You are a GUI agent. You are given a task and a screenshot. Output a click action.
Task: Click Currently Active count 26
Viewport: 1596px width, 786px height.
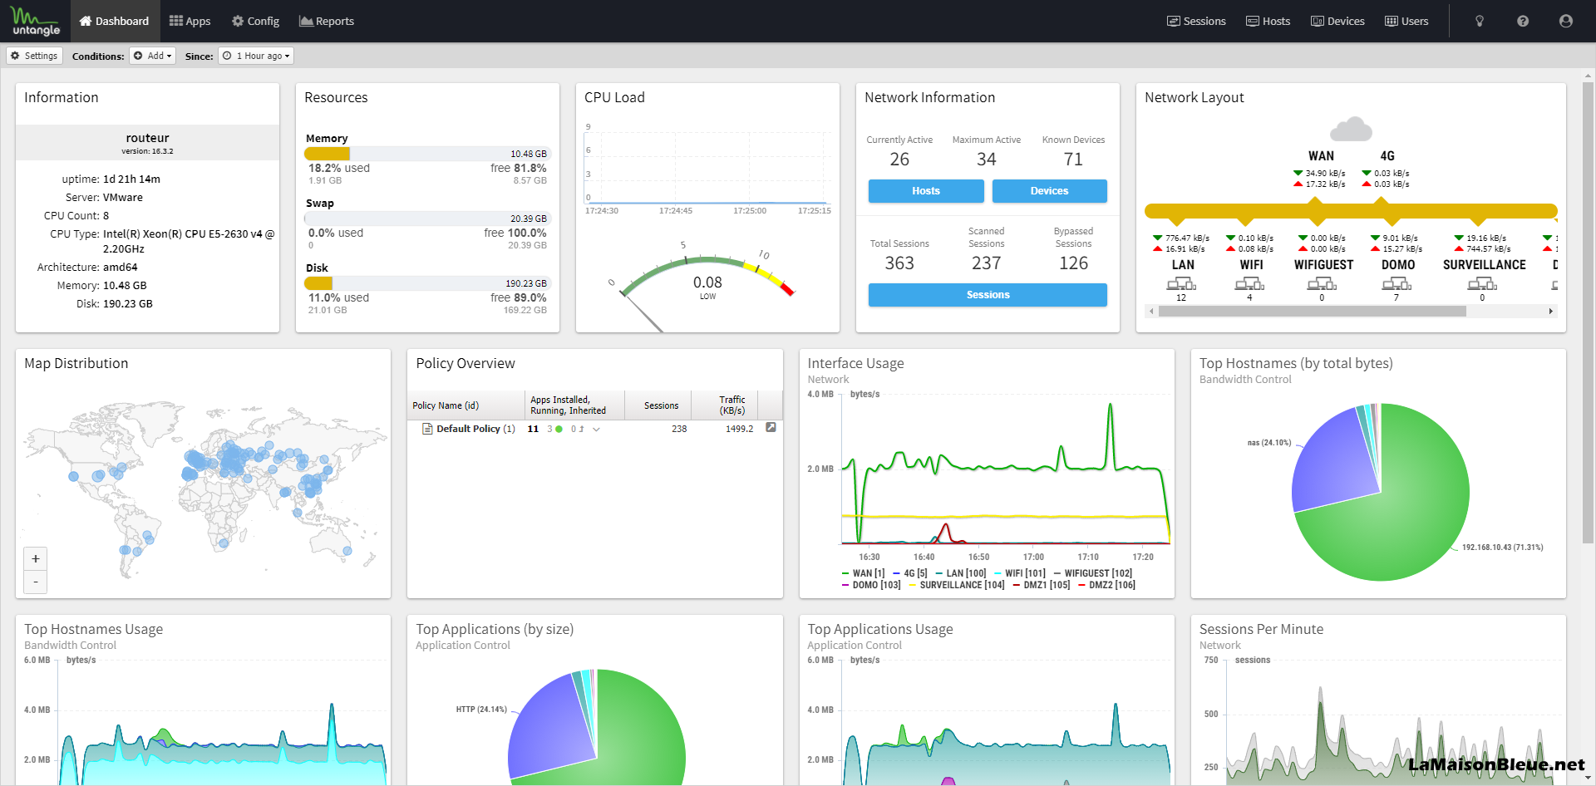click(899, 160)
